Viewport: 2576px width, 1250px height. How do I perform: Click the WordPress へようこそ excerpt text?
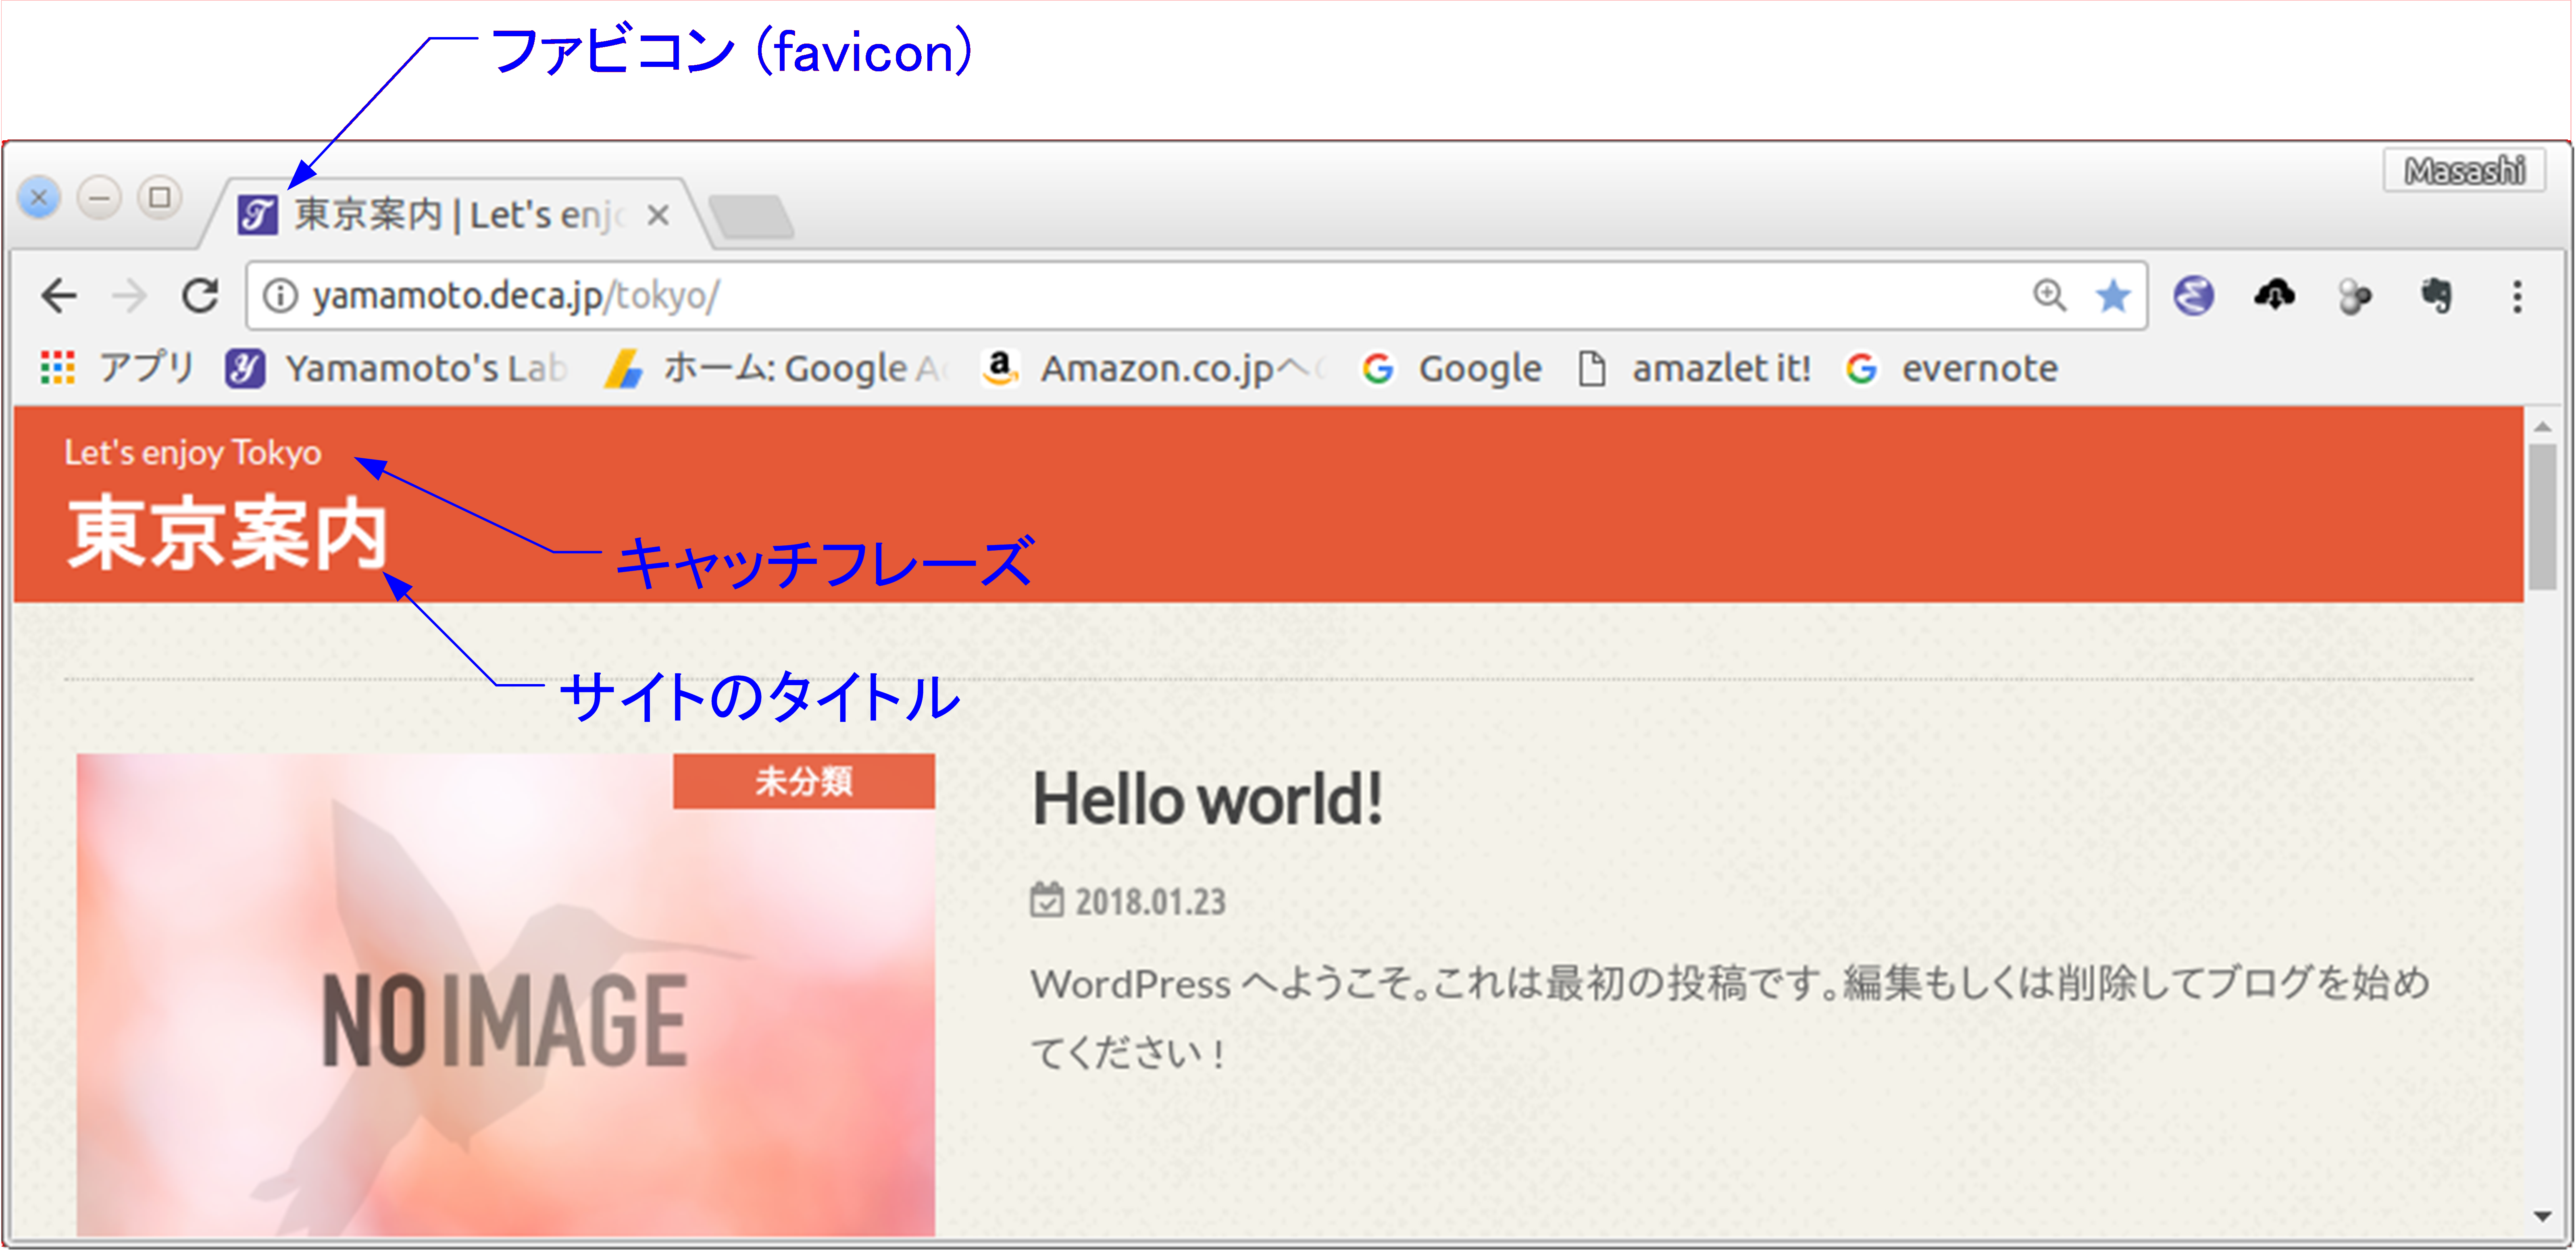(x=1730, y=1017)
